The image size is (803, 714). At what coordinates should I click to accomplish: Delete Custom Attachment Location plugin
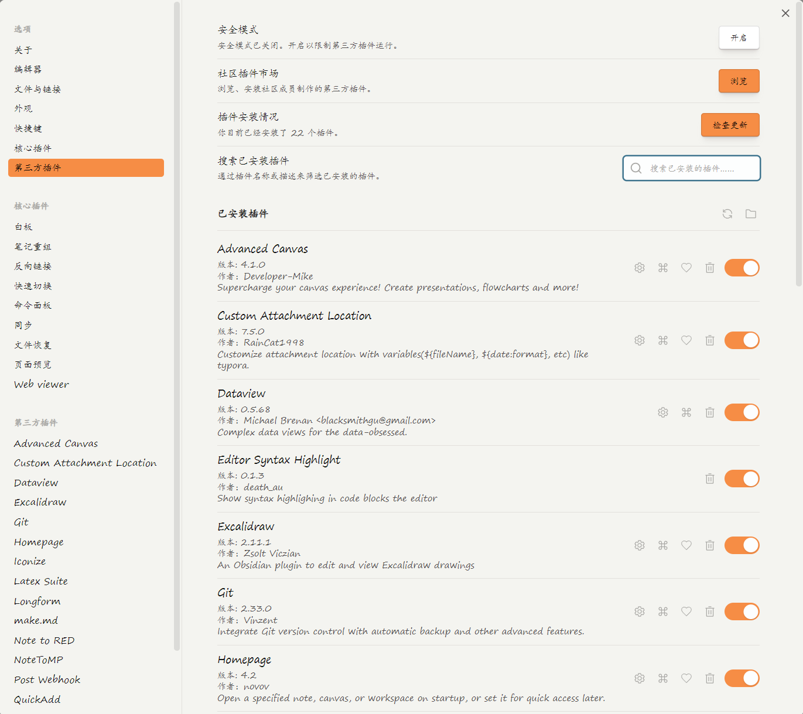click(x=710, y=340)
